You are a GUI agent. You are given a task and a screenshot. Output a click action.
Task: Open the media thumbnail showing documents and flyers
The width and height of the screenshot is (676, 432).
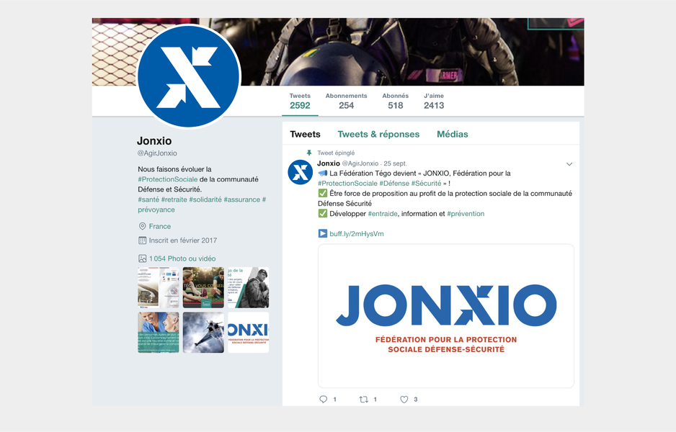pyautogui.click(x=159, y=288)
